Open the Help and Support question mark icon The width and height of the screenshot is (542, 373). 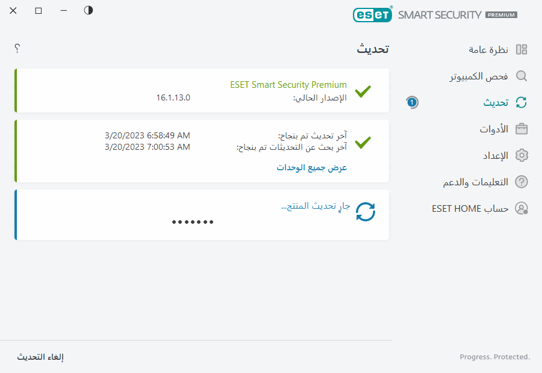(x=522, y=182)
